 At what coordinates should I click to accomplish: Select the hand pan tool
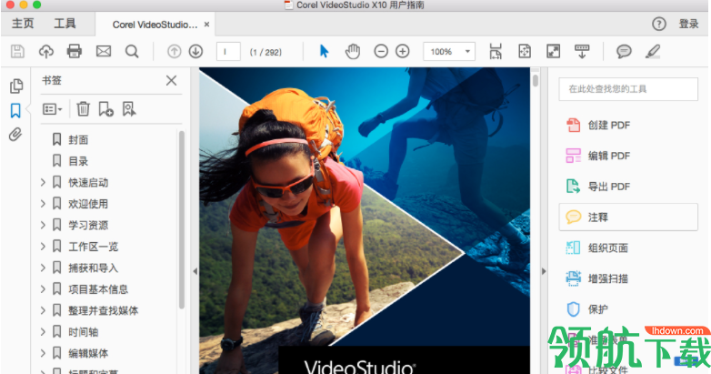(x=353, y=51)
